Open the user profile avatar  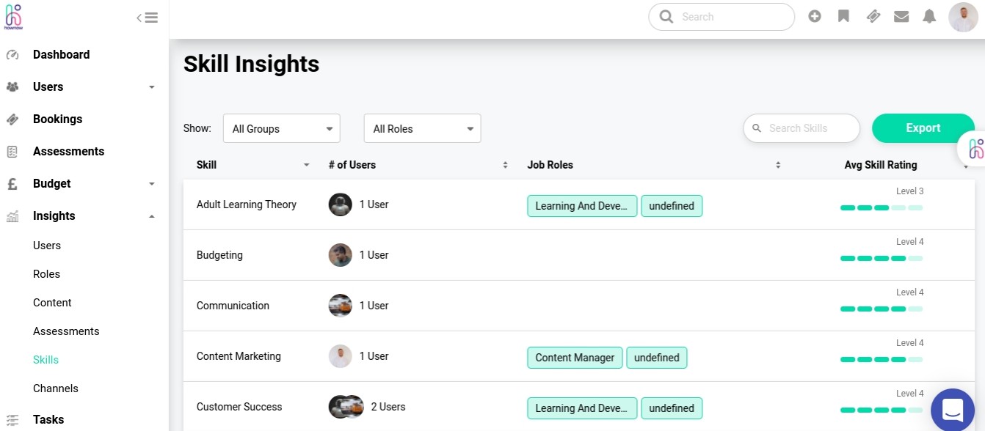tap(962, 17)
